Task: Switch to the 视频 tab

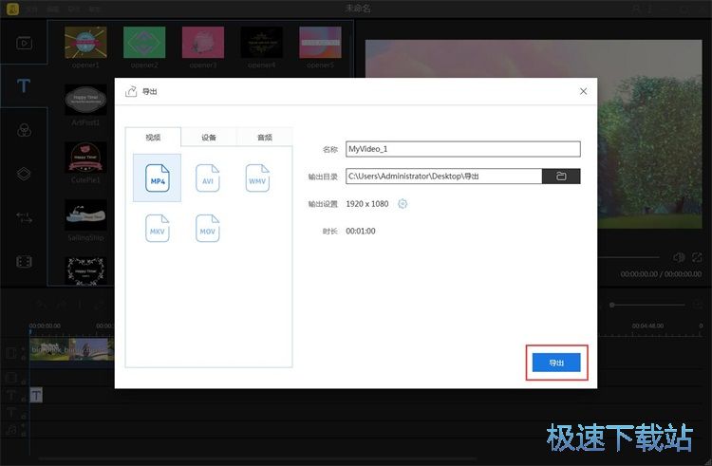Action: pyautogui.click(x=153, y=137)
